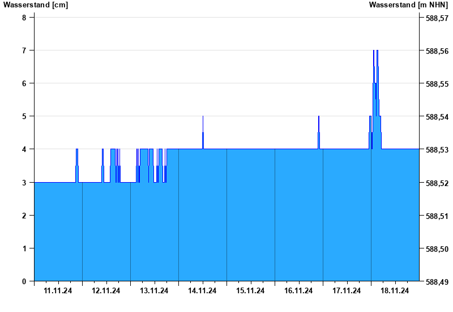Image resolution: width=453 pixels, height=312 pixels.
Task: Click the 16.11.24 date label
Action: tap(298, 290)
